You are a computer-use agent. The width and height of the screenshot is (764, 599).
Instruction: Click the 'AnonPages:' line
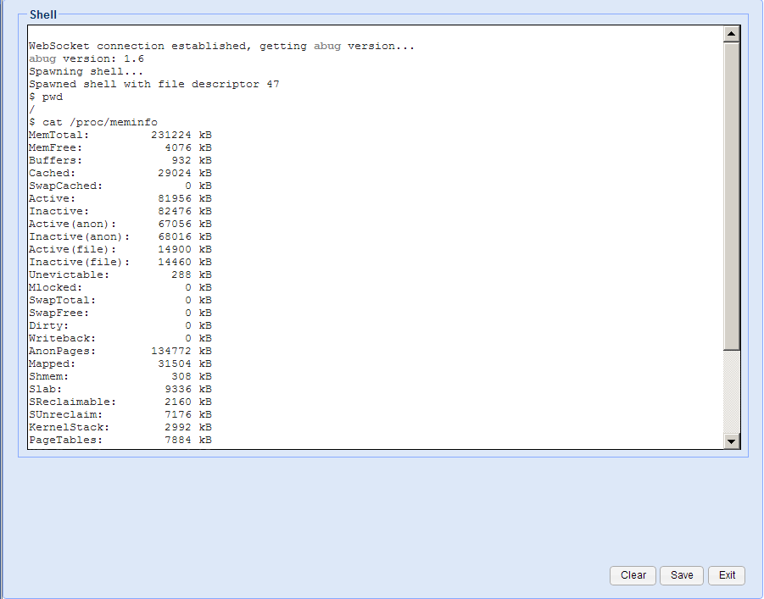tap(120, 351)
